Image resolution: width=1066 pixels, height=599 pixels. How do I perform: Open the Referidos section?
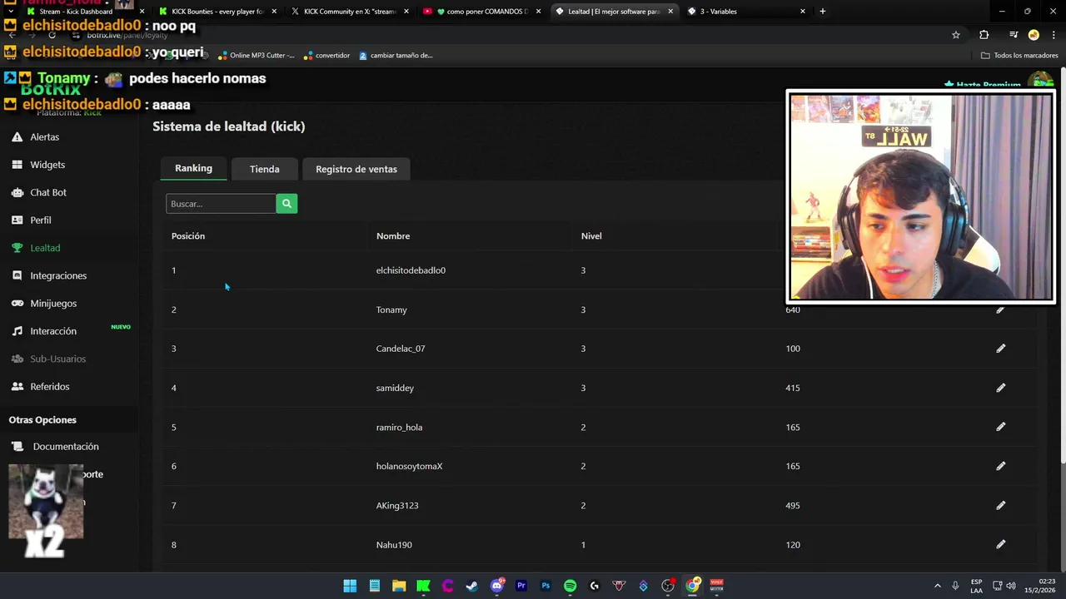click(50, 387)
